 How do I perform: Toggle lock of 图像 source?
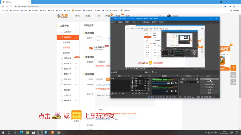[148, 86]
